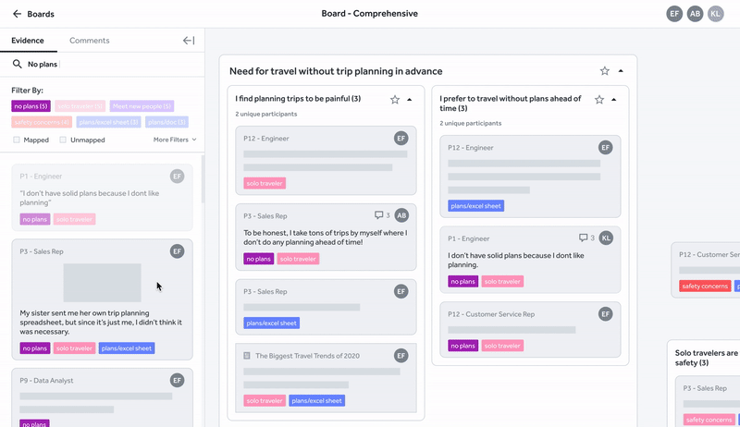Collapse the 'Need for travel without trip planning' section
This screenshot has width=740, height=427.
tap(621, 71)
